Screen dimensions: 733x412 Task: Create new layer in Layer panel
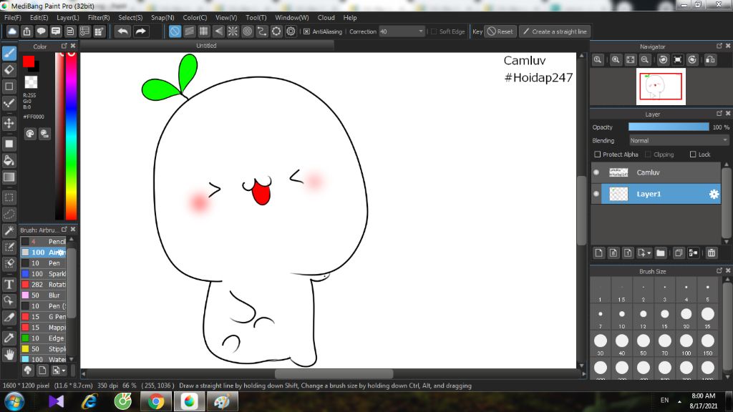click(598, 252)
